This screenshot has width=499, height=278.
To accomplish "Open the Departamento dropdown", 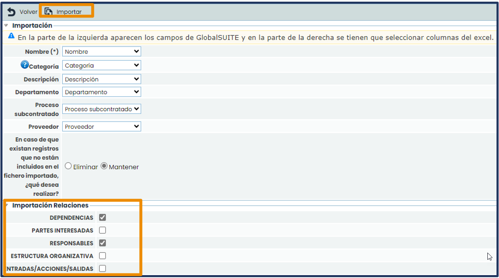I will [101, 92].
